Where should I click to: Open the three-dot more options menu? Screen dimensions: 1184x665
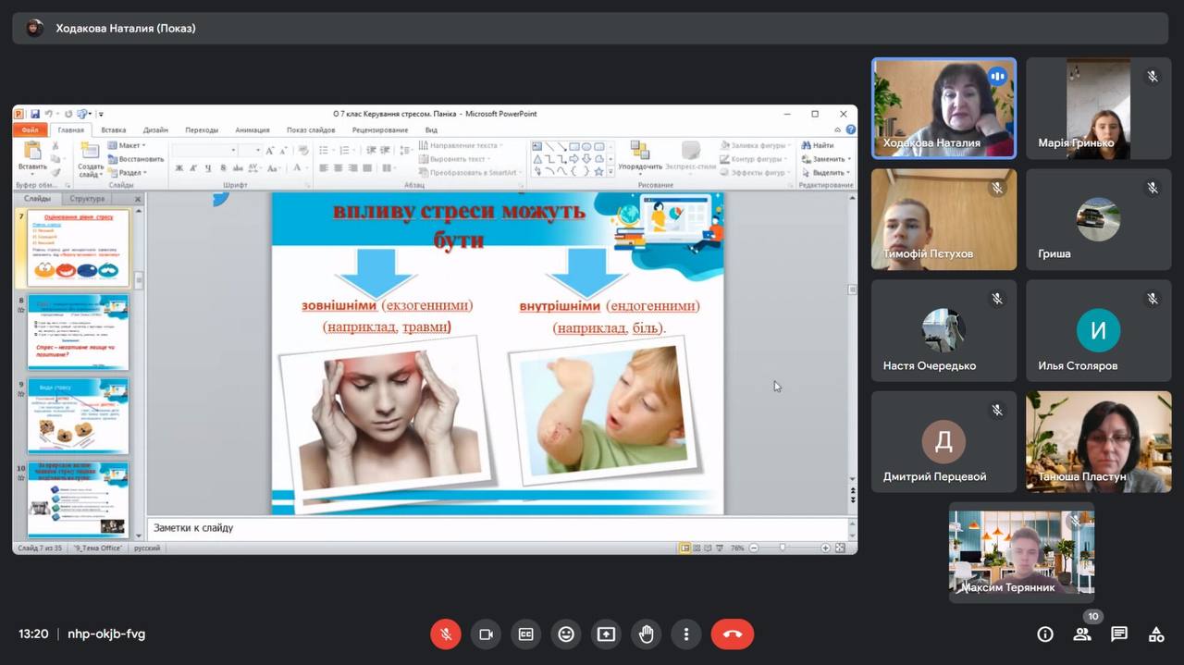[x=685, y=634]
